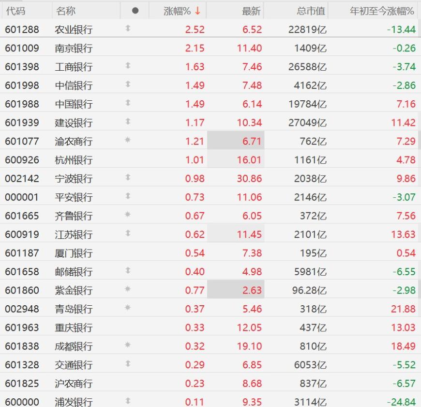Click highlighted latest price 2.63
Viewport: 421px width, 407px height.
click(x=252, y=290)
